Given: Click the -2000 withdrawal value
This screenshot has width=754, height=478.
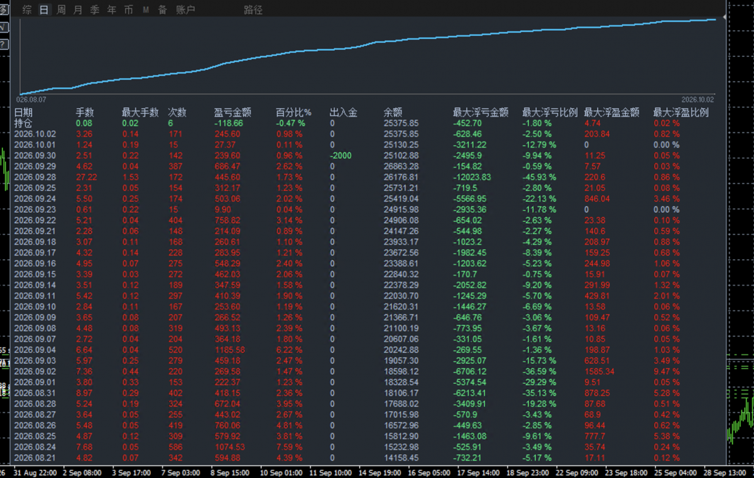Looking at the screenshot, I should (341, 155).
